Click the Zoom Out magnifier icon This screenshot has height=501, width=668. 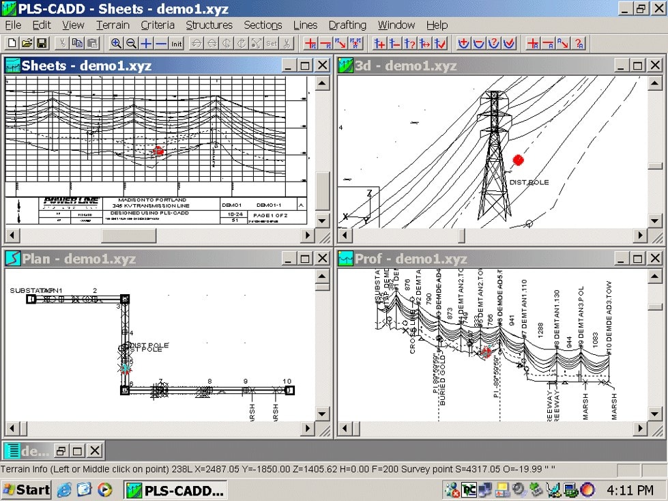pyautogui.click(x=131, y=43)
